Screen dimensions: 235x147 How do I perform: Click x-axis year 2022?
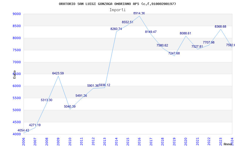(x=209, y=141)
